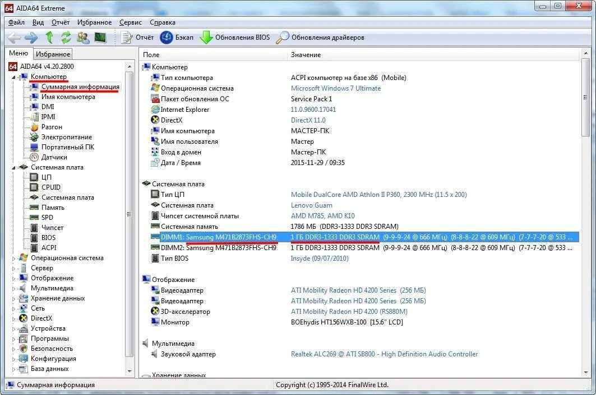This screenshot has height=395, width=596.
Task: Select Имя компьютера in the tree
Action: click(68, 97)
